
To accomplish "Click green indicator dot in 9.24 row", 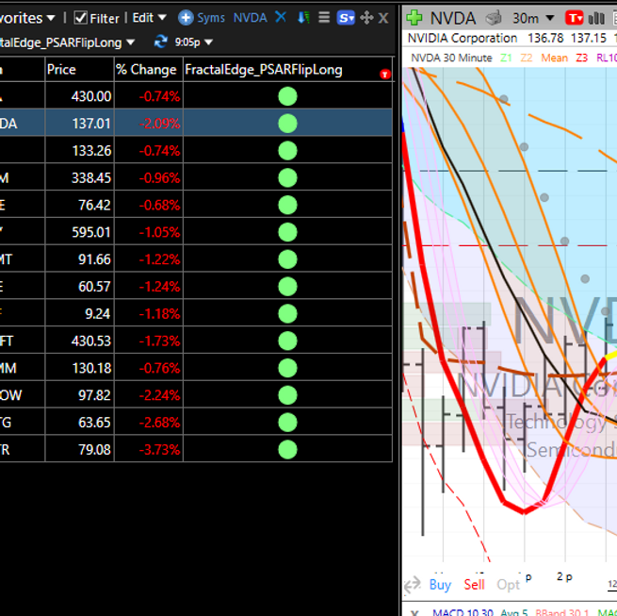I will (287, 314).
